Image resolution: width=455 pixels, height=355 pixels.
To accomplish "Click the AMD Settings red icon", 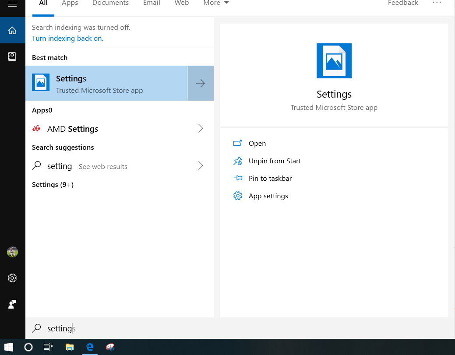I will click(x=36, y=129).
